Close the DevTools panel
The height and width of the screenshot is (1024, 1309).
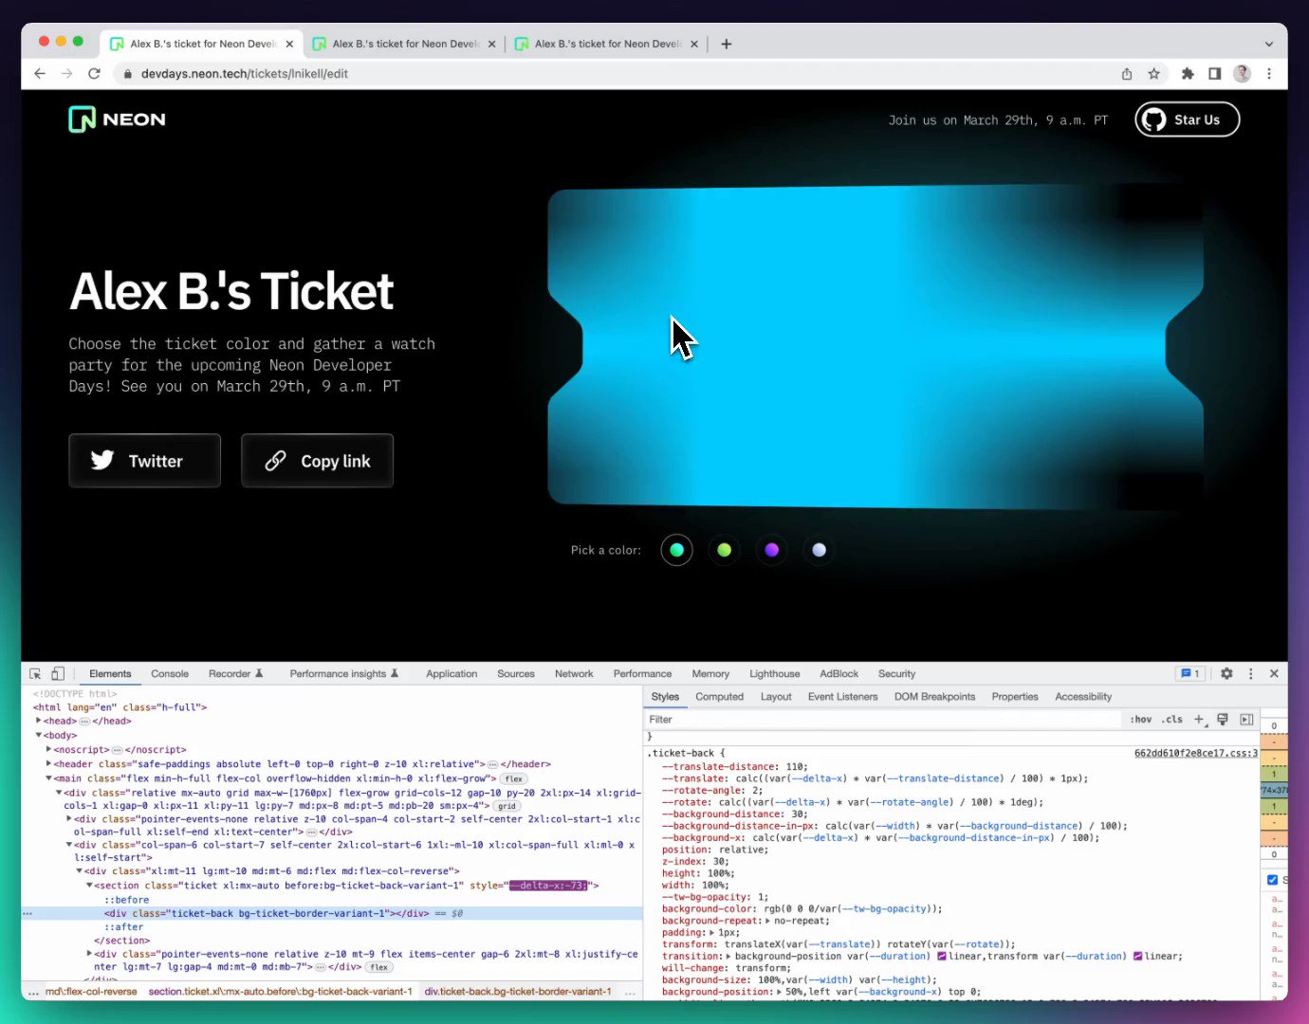(1274, 673)
